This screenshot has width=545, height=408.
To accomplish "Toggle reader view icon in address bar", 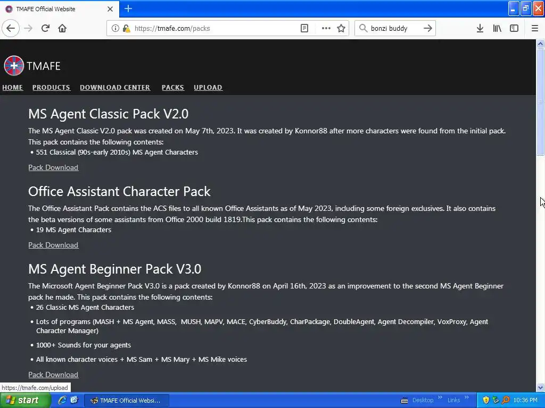I will (x=304, y=28).
